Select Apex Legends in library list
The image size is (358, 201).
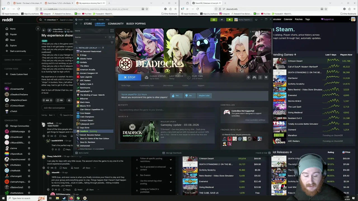click(86, 77)
